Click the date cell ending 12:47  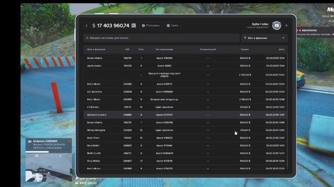point(275,138)
